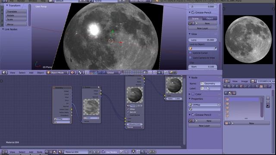Adjust the Clip Start 0.100 value slider
The image size is (276, 155).
click(x=203, y=67)
